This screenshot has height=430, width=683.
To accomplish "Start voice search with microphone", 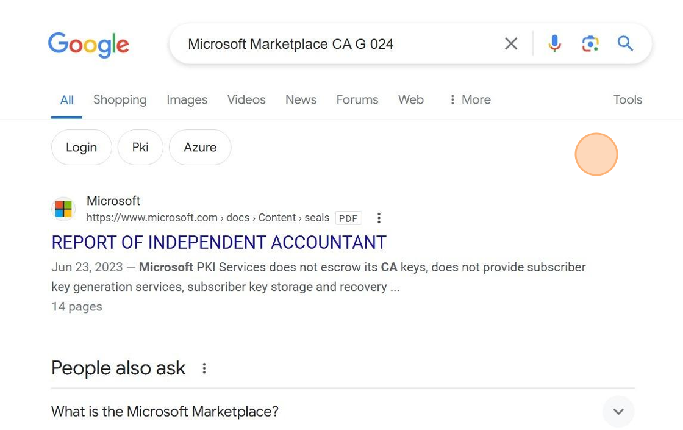I will (x=554, y=44).
